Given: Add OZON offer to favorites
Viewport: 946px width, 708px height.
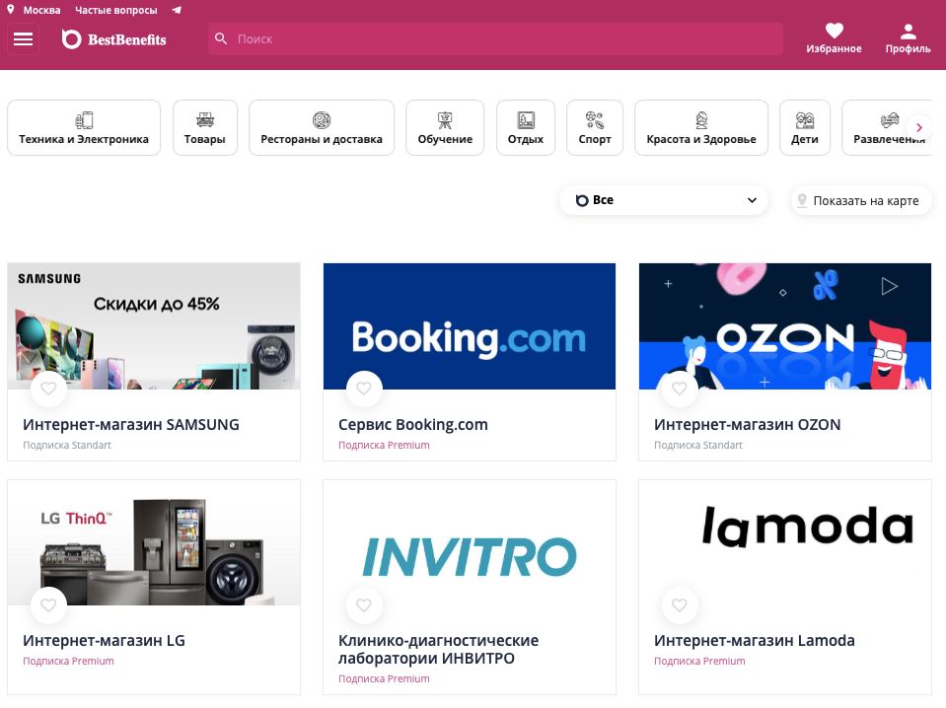Looking at the screenshot, I should pos(680,389).
